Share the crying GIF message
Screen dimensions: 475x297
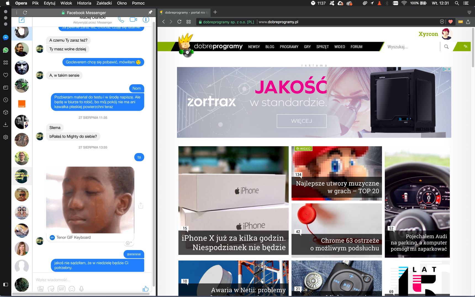click(x=141, y=206)
